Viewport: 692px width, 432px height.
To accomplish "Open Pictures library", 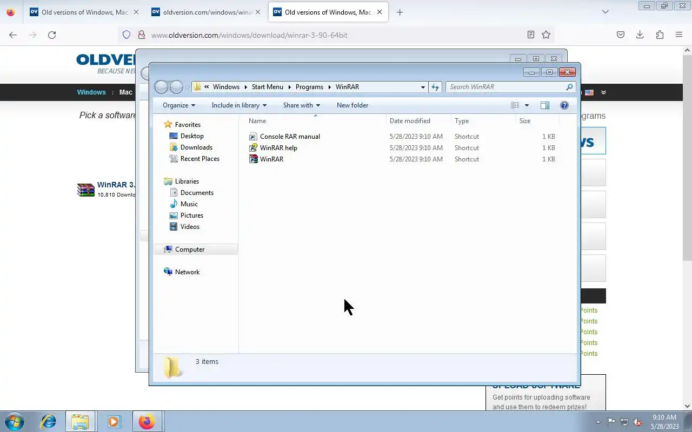I will [x=191, y=215].
